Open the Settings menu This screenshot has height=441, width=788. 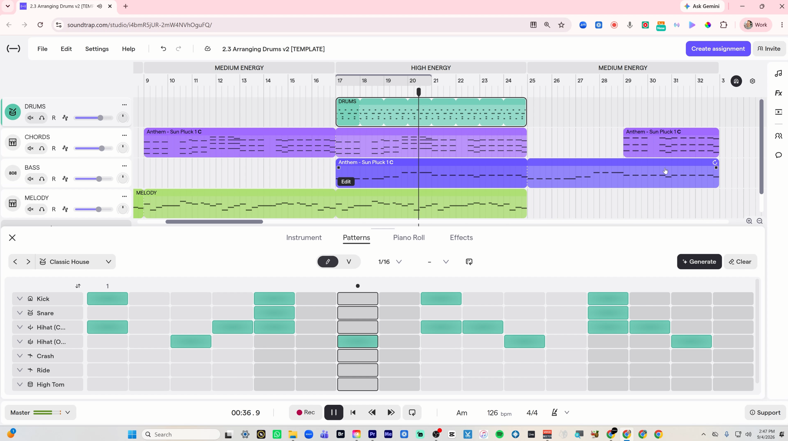coord(97,49)
